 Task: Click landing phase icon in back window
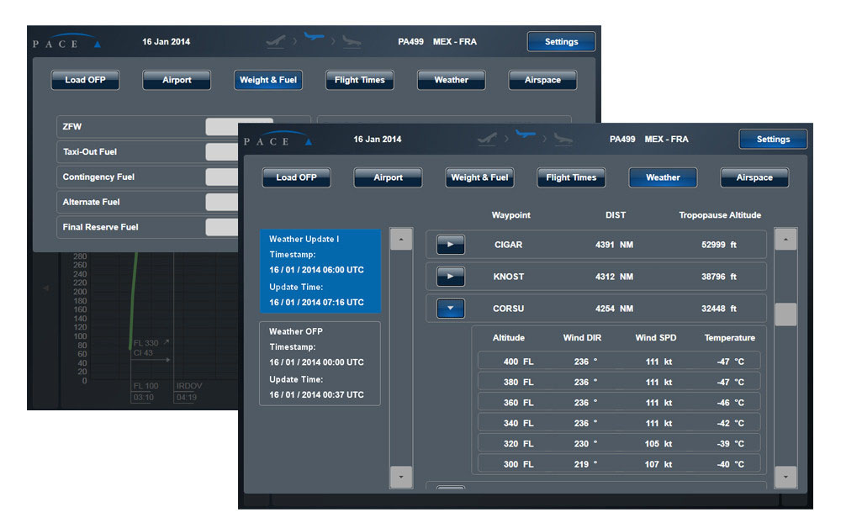point(352,41)
